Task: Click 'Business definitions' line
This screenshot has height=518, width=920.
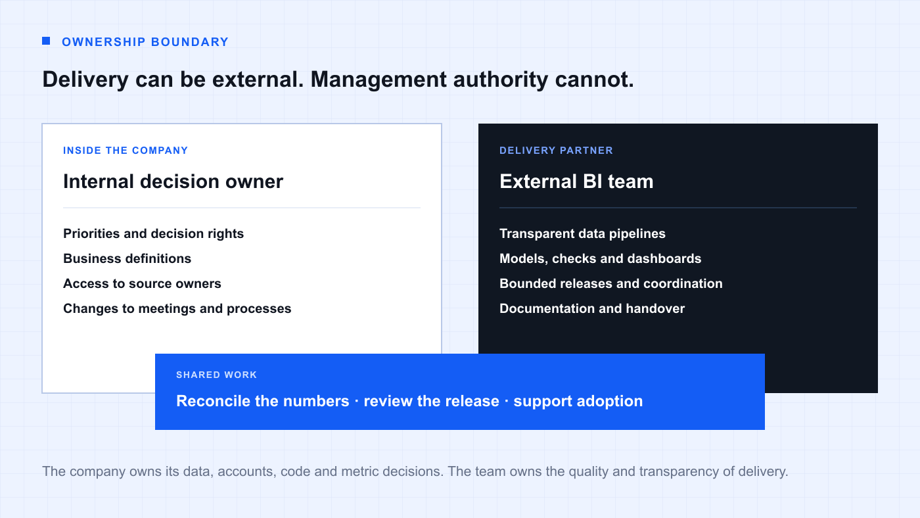Action: click(x=127, y=259)
